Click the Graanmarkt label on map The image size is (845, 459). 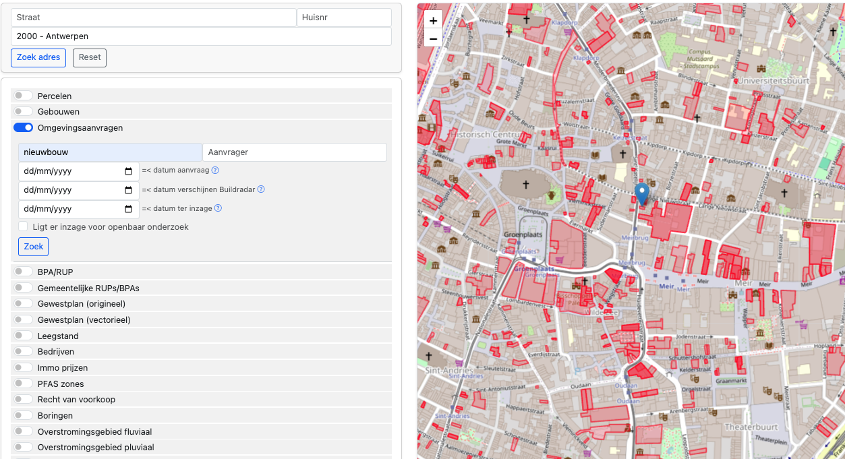tap(731, 380)
